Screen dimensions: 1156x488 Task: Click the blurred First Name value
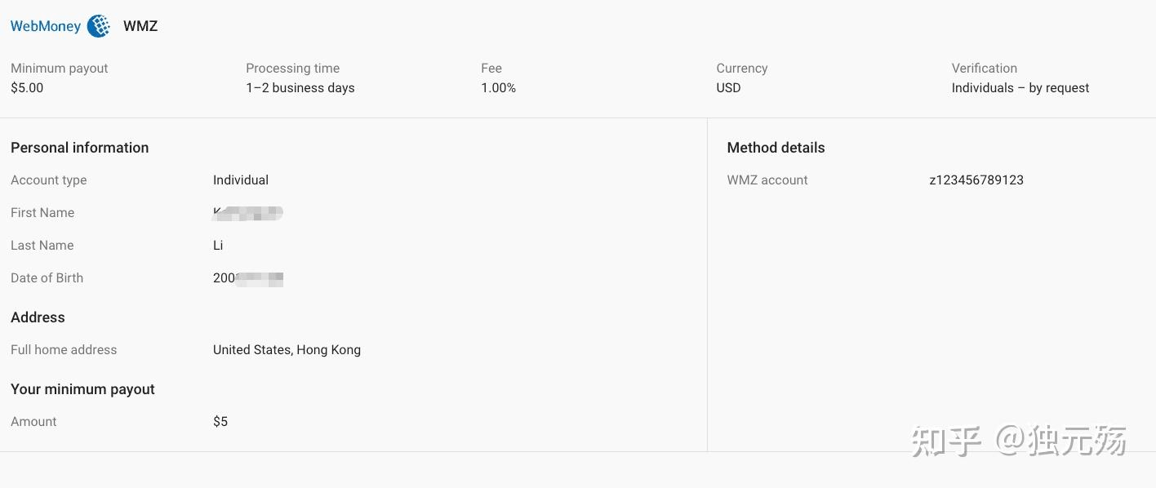coord(248,213)
